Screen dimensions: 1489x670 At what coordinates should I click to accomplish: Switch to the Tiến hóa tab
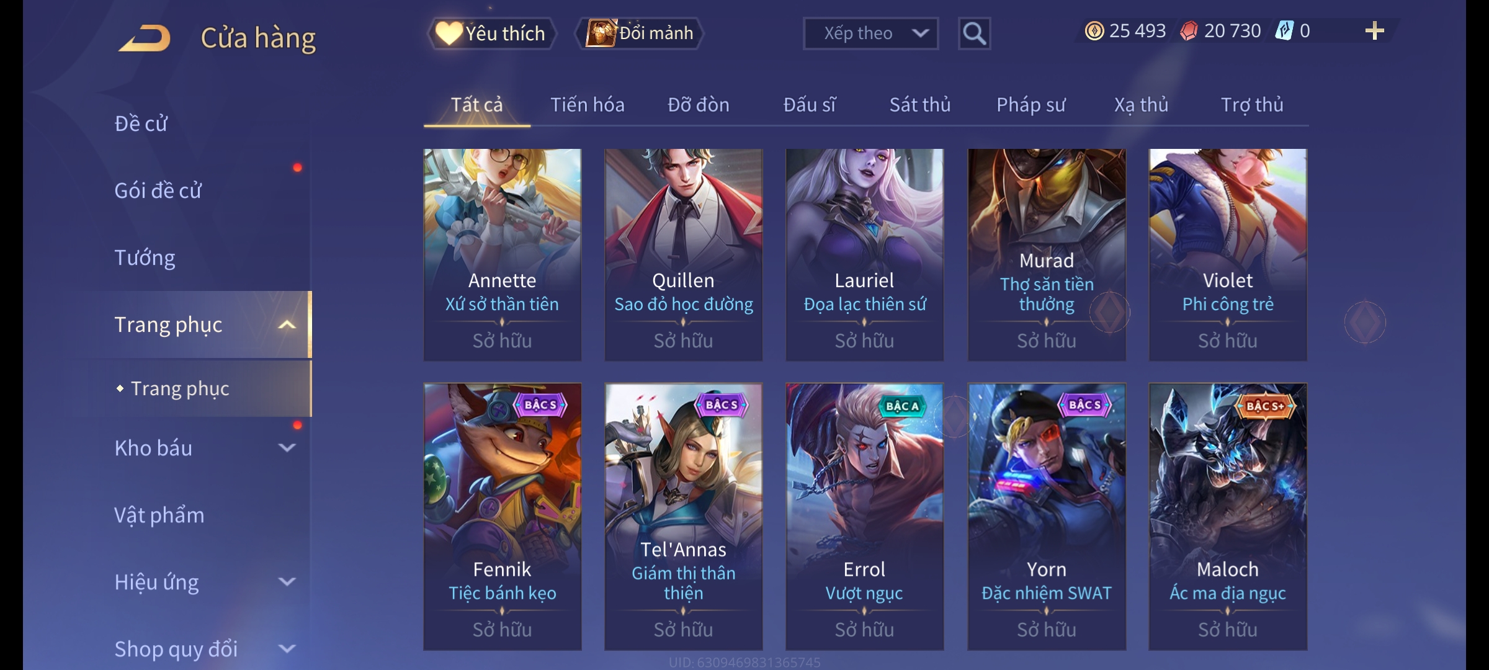pos(587,105)
